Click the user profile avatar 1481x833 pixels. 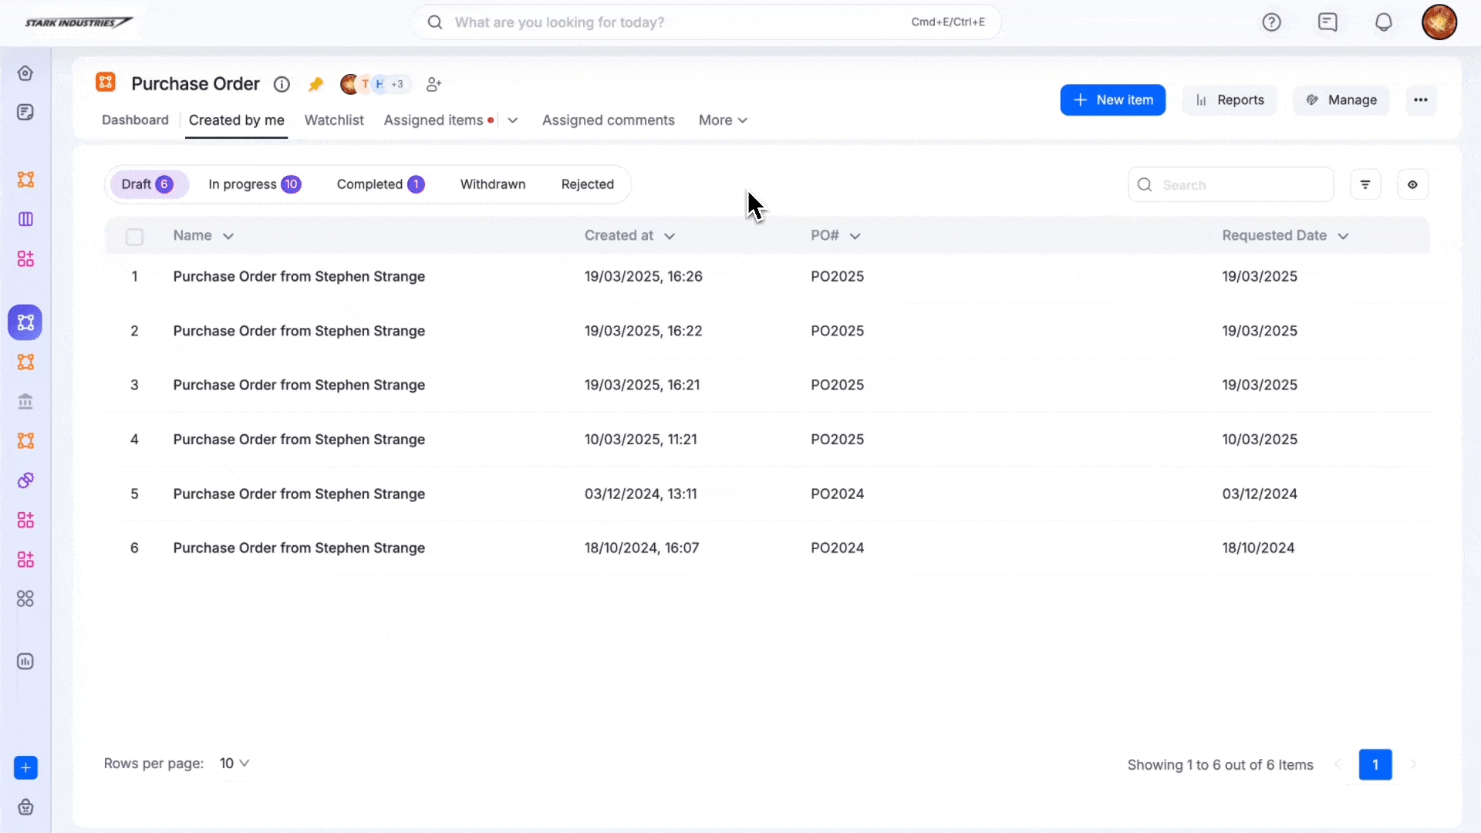coord(1439,22)
